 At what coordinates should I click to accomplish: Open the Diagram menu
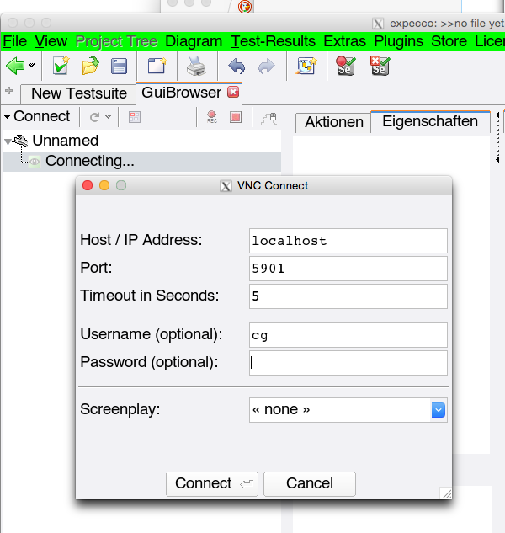194,41
